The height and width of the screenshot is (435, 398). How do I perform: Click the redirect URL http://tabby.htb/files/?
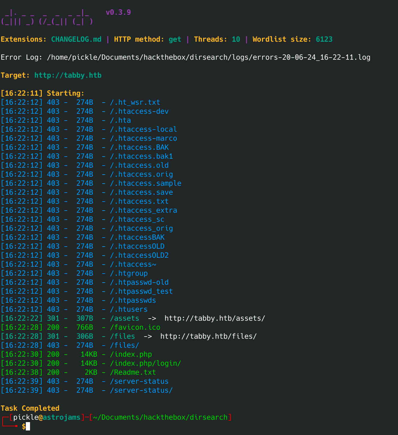point(208,336)
